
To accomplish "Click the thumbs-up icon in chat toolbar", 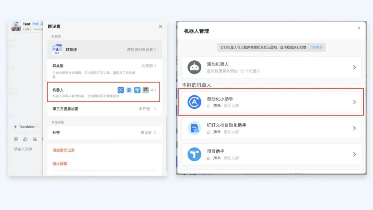I will tap(25, 139).
